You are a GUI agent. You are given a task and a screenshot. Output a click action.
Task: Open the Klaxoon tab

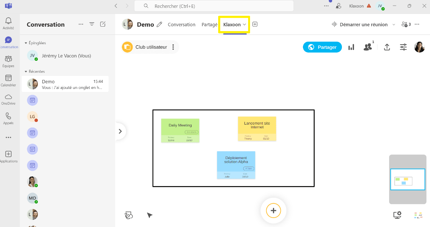232,25
